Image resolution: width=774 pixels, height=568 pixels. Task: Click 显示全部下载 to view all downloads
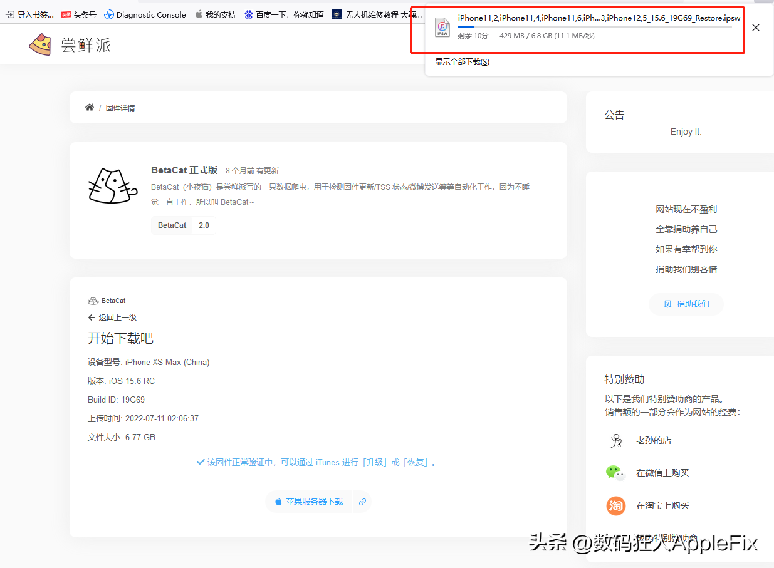pyautogui.click(x=462, y=61)
